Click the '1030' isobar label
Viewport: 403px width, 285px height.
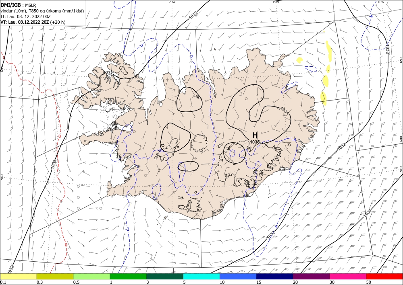[x=368, y=213]
